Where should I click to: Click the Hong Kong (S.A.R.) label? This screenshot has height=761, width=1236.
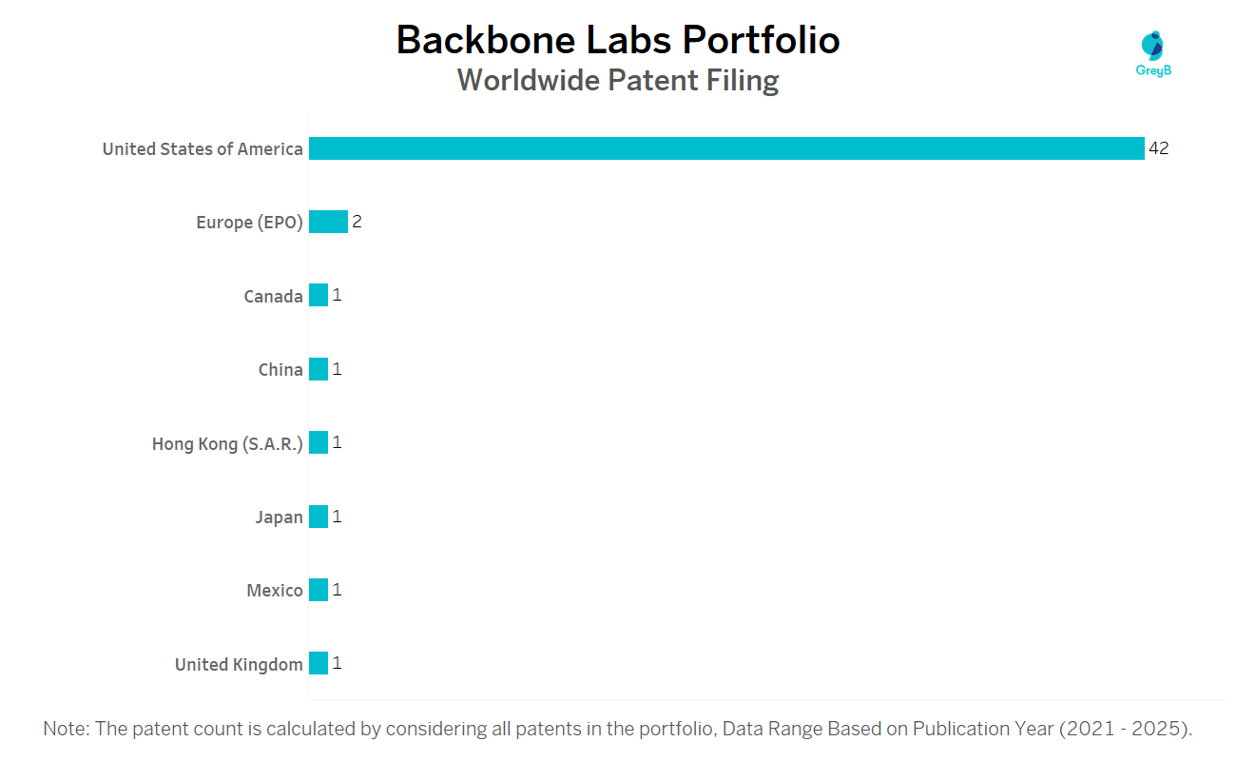click(x=227, y=443)
